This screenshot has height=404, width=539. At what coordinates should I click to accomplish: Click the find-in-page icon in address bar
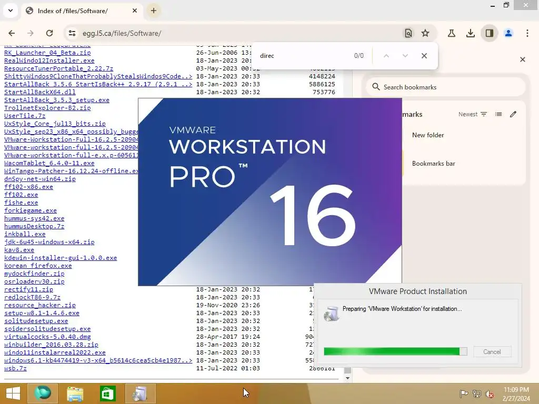408,33
